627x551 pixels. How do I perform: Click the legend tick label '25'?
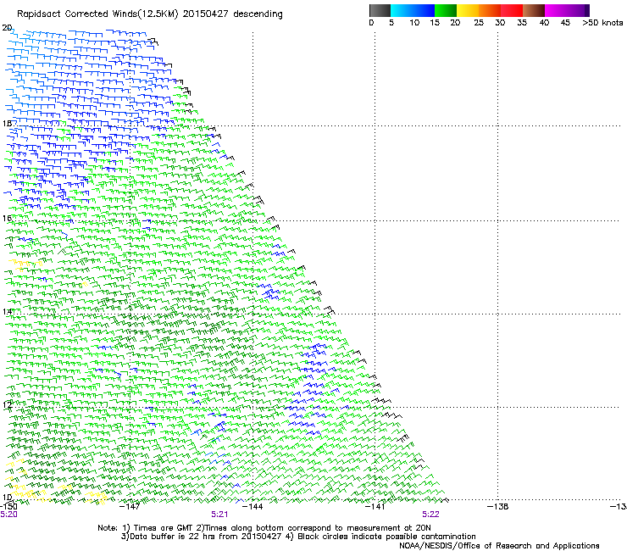coord(479,23)
